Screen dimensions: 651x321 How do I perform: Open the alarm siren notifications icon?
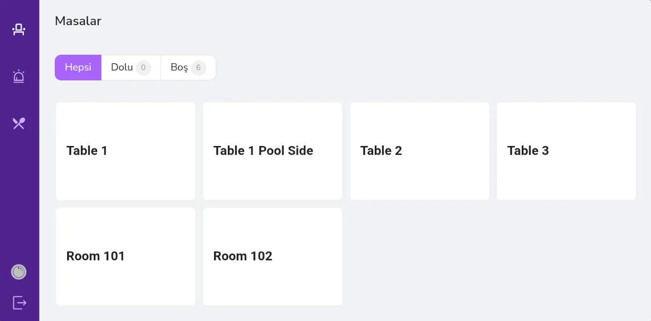[19, 76]
